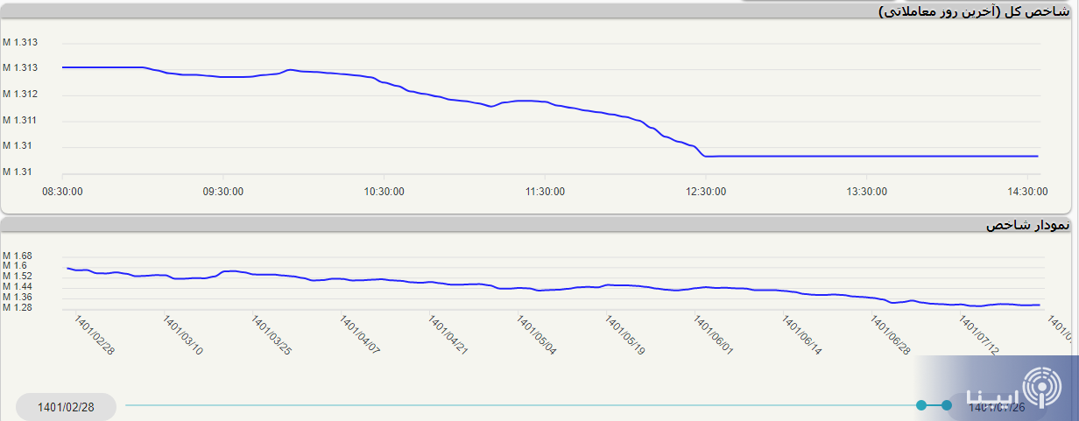Click the M 1.68 y-axis label
This screenshot has width=1079, height=421.
(x=17, y=256)
